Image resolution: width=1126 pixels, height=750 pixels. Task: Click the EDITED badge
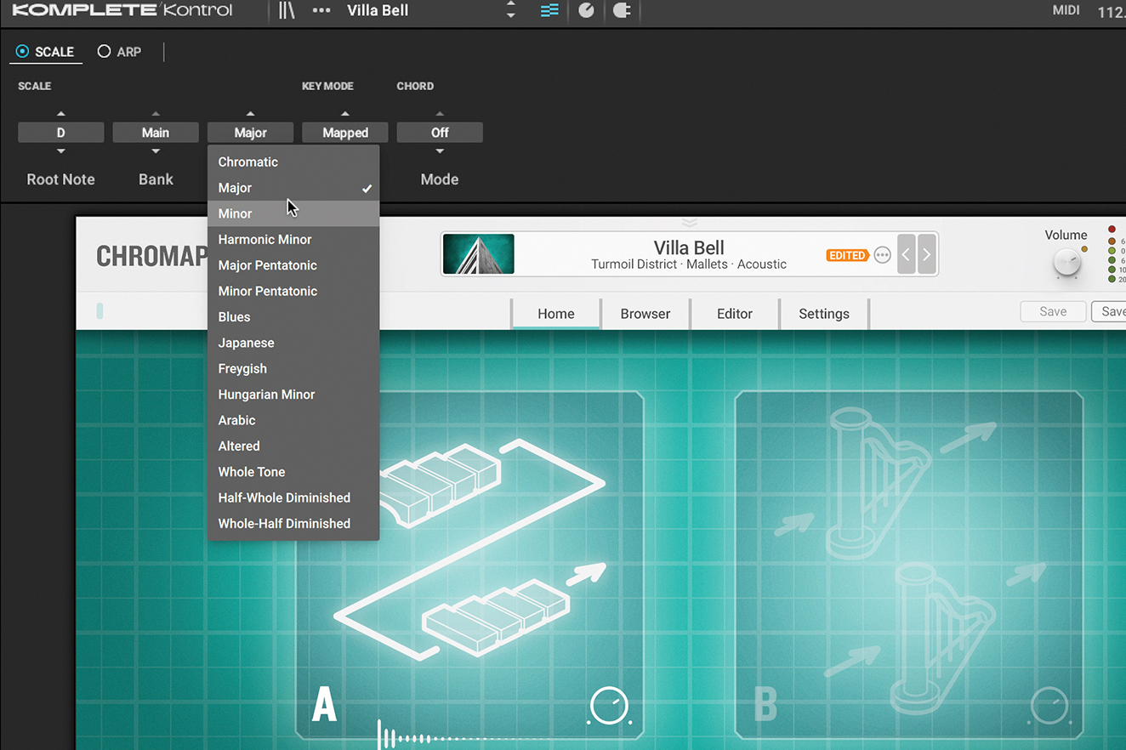[847, 255]
